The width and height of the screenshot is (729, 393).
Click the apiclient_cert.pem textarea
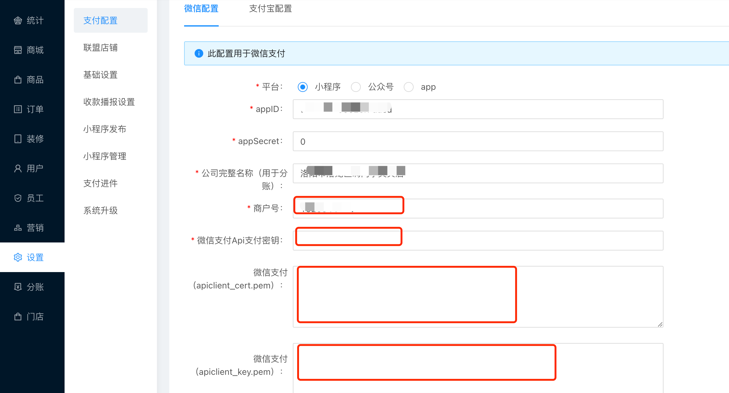click(478, 297)
